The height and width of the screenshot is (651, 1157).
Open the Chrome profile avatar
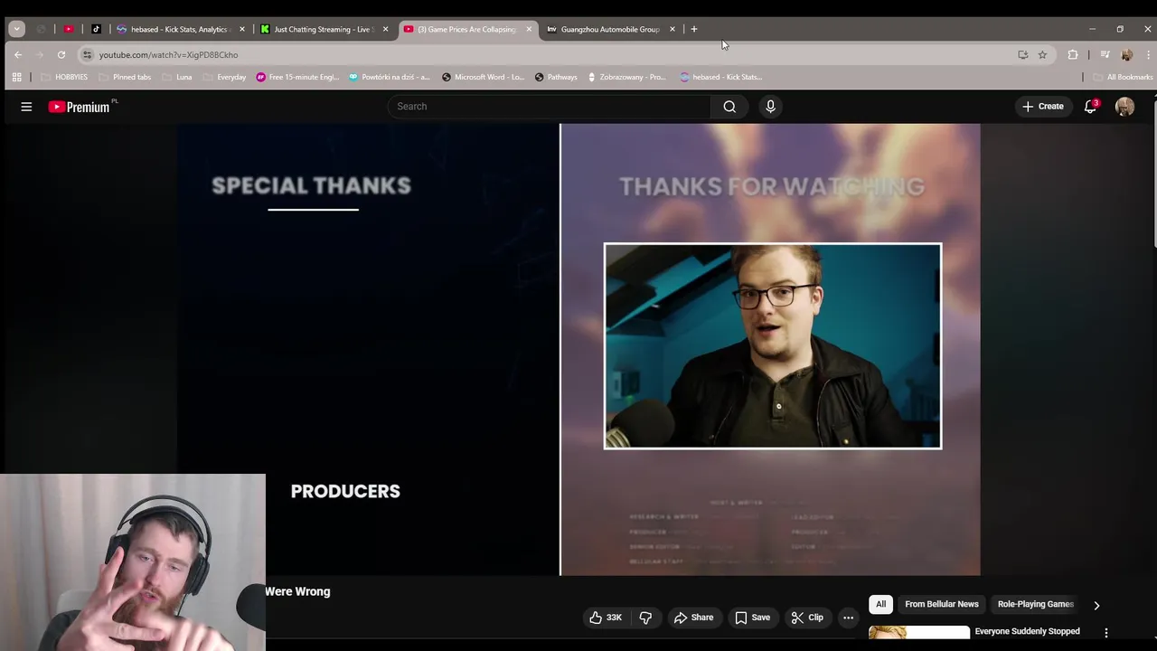pos(1126,54)
